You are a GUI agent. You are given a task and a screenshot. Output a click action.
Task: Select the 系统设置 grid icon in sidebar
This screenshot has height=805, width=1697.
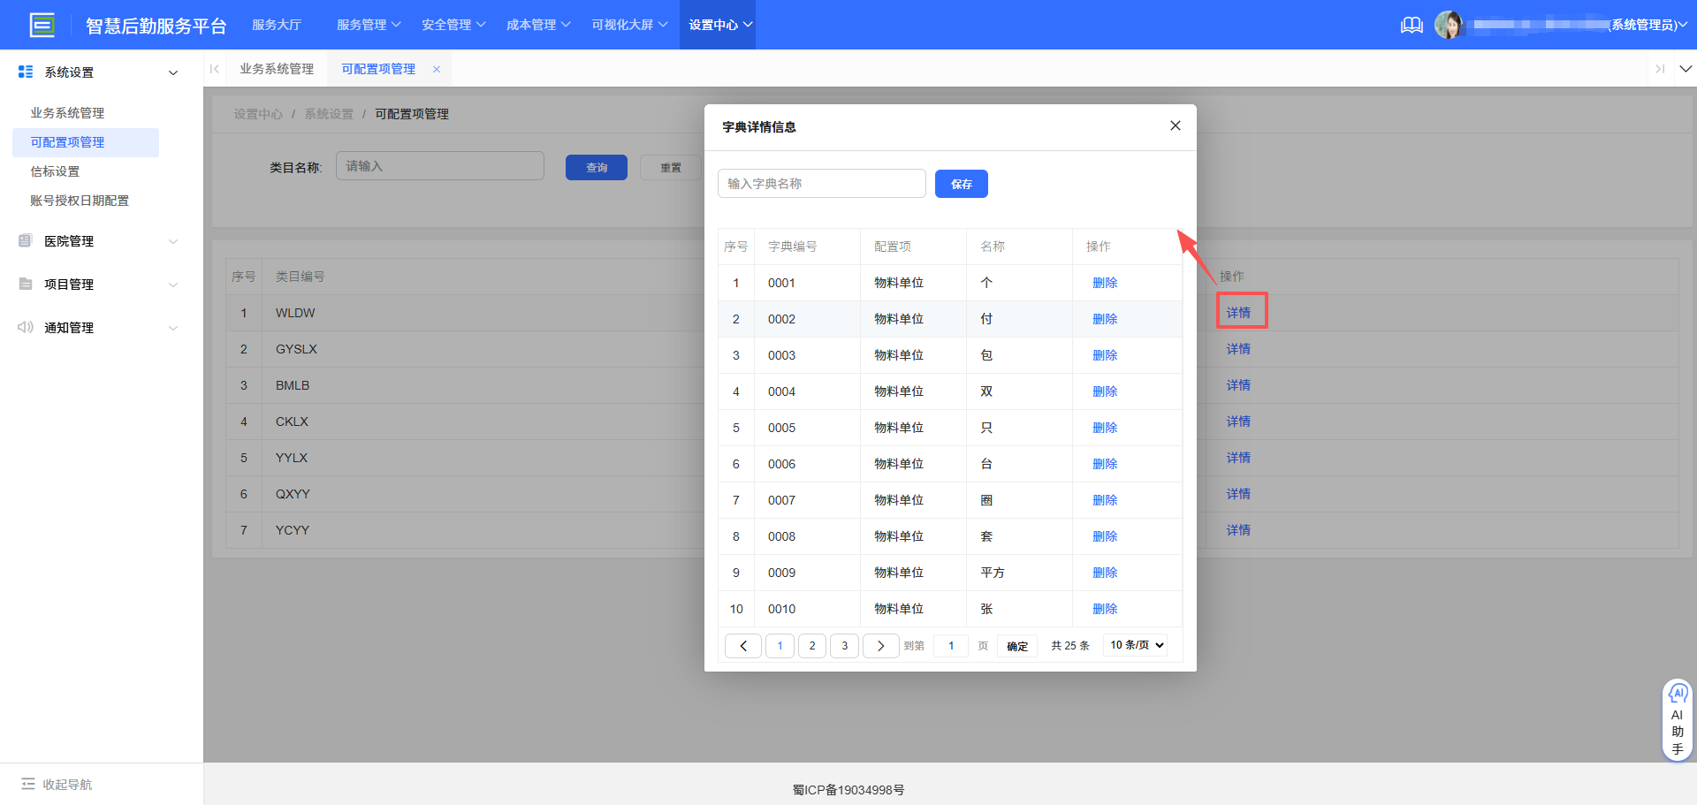26,72
